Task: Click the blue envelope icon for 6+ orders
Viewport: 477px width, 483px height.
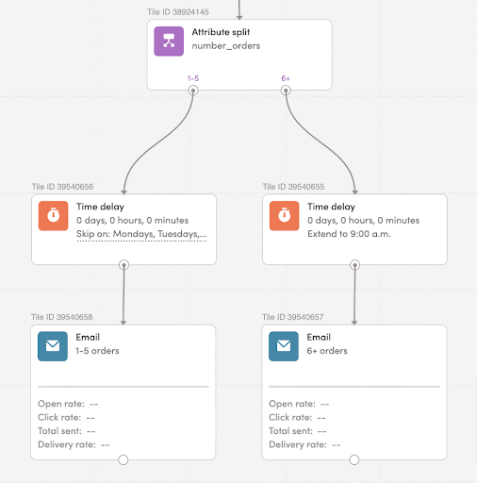Action: coord(284,346)
